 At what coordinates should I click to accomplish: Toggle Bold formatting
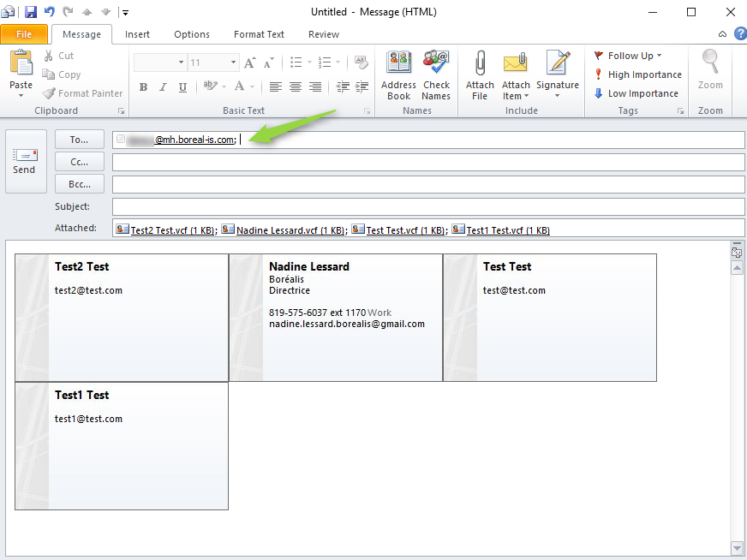click(143, 86)
